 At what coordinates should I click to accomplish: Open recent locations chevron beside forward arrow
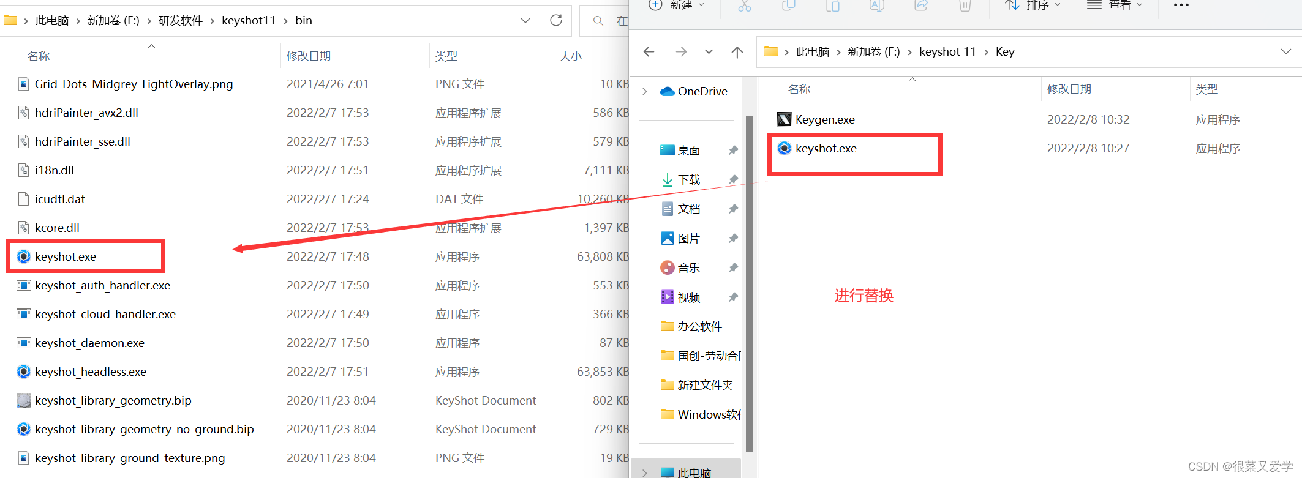pos(709,52)
